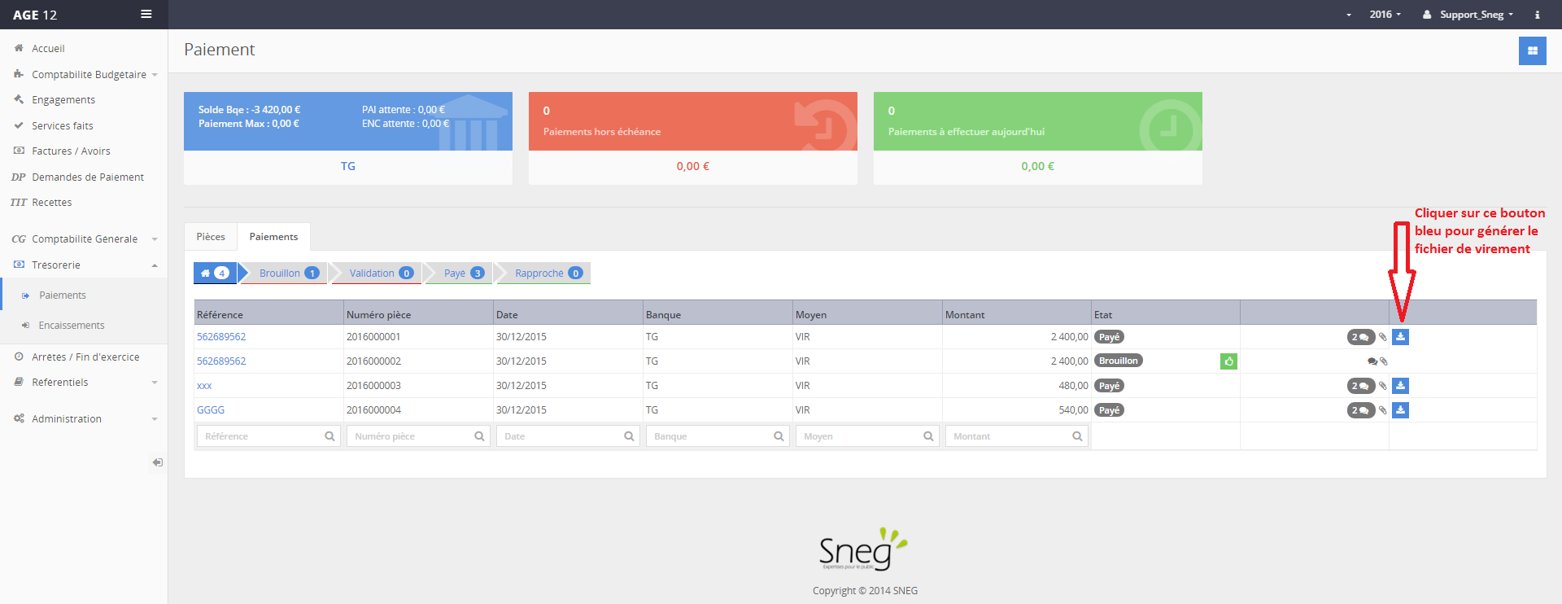Filter payments by Paye status
Screen dimensions: 1562x604
pyautogui.click(x=463, y=274)
